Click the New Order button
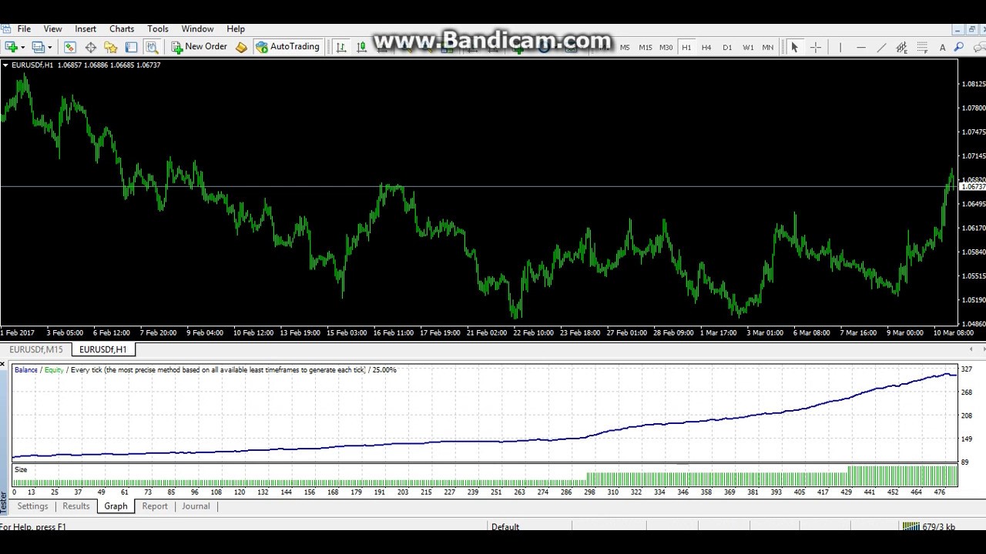Image resolution: width=986 pixels, height=554 pixels. coord(199,47)
